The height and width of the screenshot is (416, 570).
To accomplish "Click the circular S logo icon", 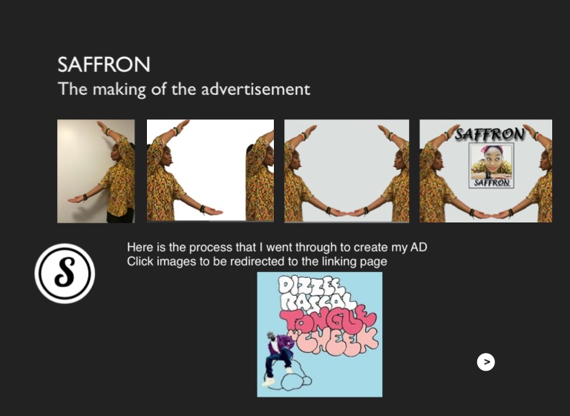I will 65,274.
